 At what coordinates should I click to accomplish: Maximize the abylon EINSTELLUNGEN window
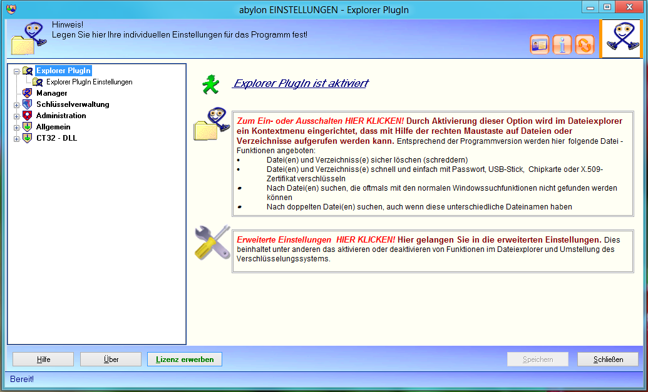[607, 7]
